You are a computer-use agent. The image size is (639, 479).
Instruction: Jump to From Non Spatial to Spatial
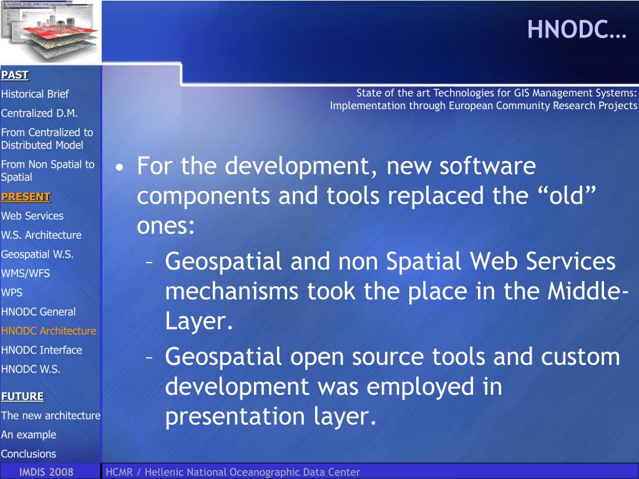pos(47,171)
